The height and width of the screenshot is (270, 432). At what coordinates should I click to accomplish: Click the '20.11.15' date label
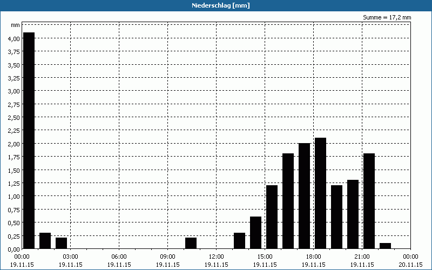tap(410, 265)
